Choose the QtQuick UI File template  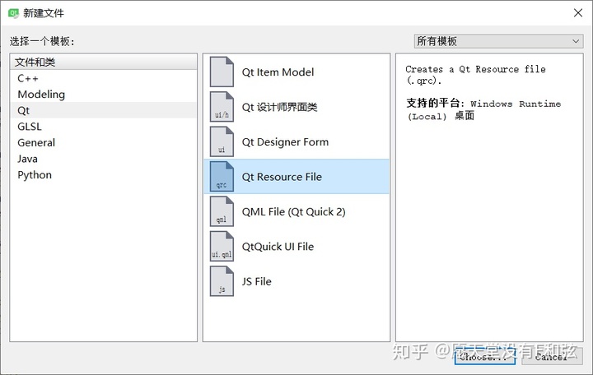click(296, 247)
